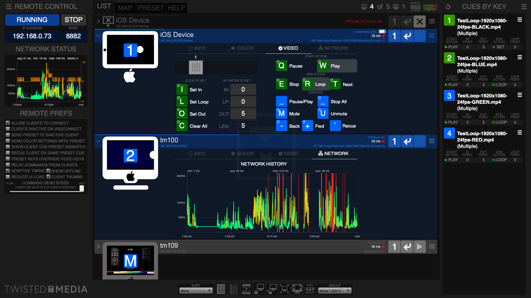The height and width of the screenshot is (298, 531).
Task: Open the menu for the charging iOS Device
Action: pos(432,36)
